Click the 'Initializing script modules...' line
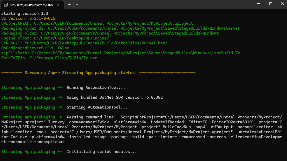Image resolution: width=287 pixels, height=161 pixels. (102, 152)
